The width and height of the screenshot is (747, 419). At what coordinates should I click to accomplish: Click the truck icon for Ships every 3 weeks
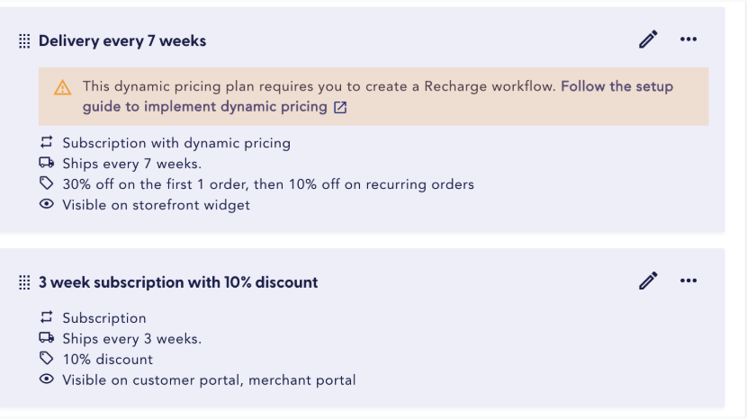click(x=46, y=338)
